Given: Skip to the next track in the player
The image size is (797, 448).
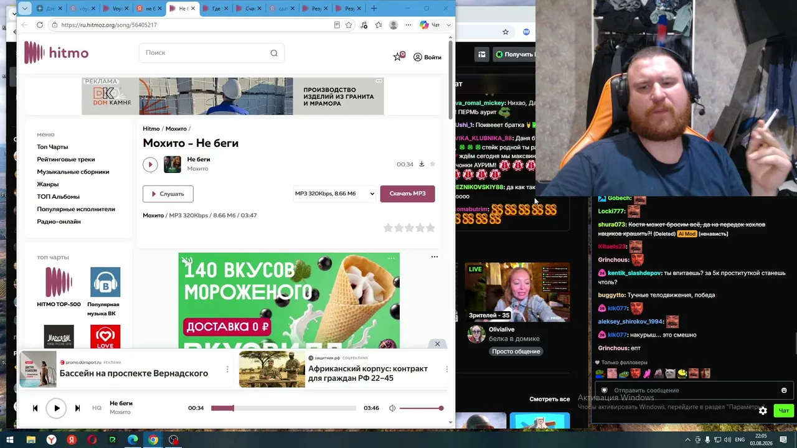Looking at the screenshot, I should coord(77,408).
